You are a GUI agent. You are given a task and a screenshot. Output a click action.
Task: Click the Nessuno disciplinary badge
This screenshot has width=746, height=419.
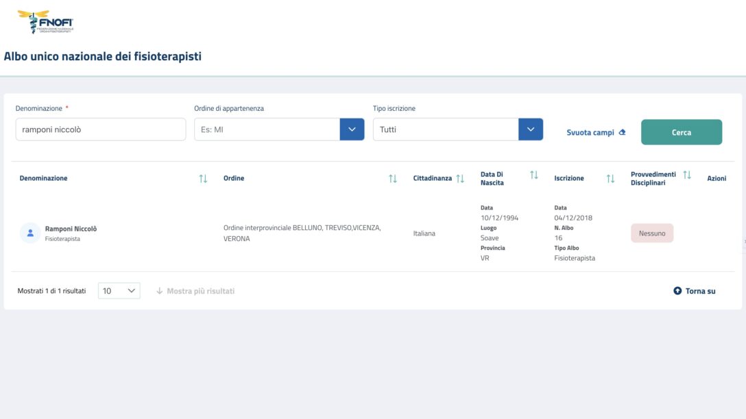click(x=652, y=233)
